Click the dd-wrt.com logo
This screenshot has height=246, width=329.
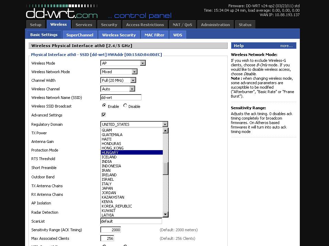click(x=62, y=12)
